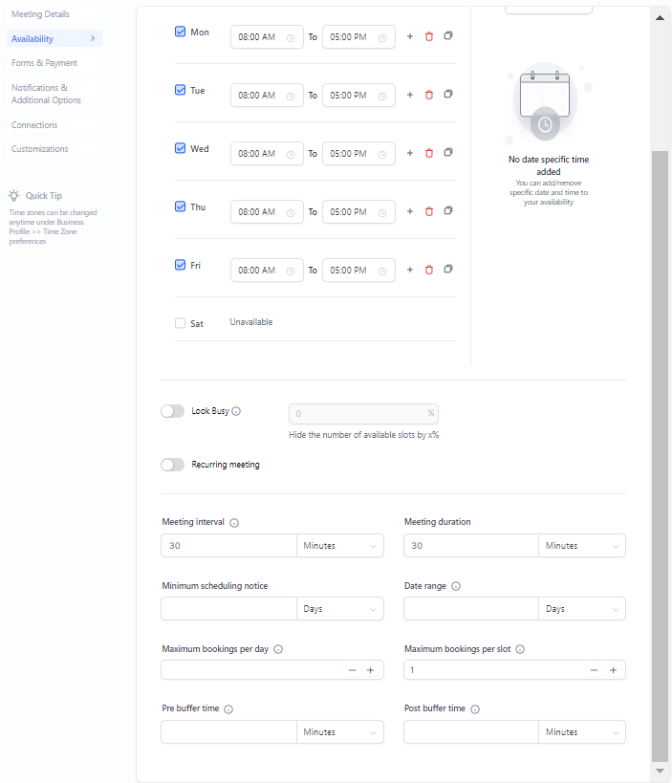Delete Friday's time slot with trash icon

pyautogui.click(x=428, y=270)
